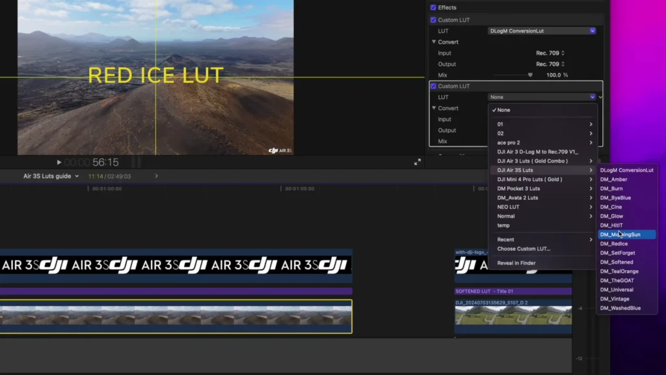Adjust the Mix slider handle
The image size is (666, 375).
[530, 76]
